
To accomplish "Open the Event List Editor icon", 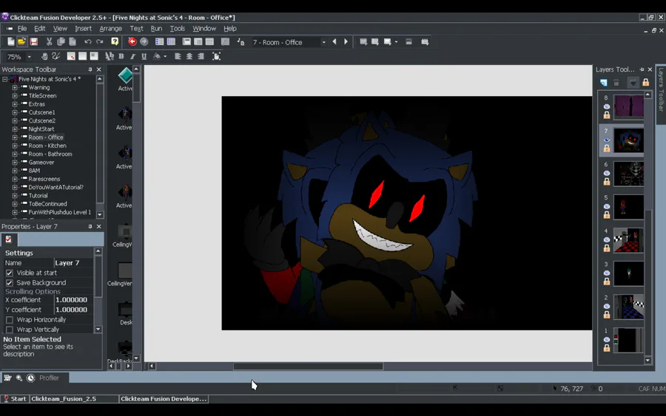I will [210, 41].
